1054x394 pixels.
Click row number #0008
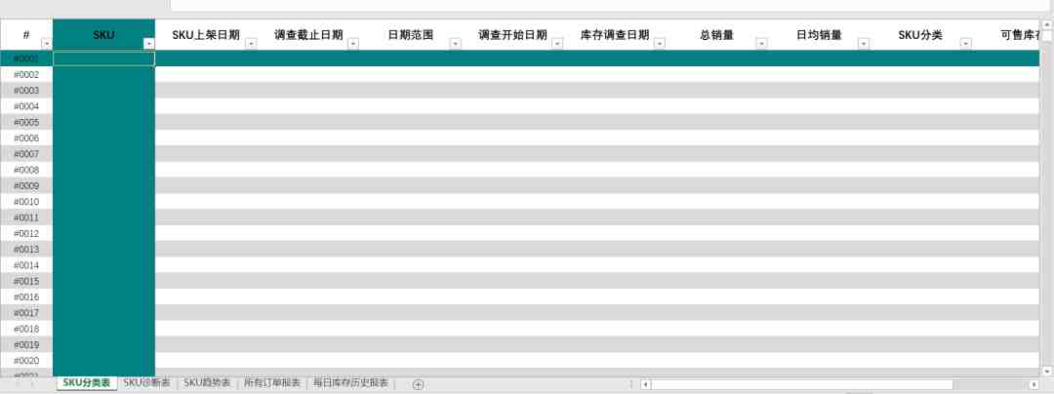(x=26, y=170)
